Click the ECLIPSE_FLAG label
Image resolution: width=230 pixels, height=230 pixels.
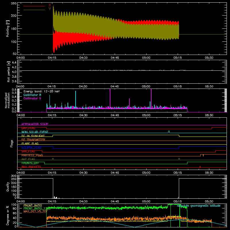click(31, 147)
